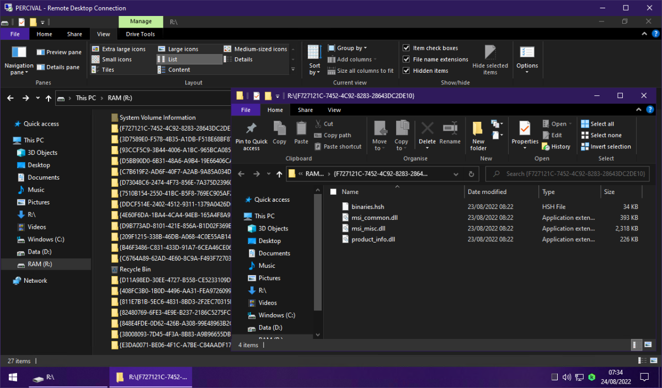The width and height of the screenshot is (662, 388).
Task: Open Options dropdown arrow in View ribbon
Action: [x=527, y=73]
